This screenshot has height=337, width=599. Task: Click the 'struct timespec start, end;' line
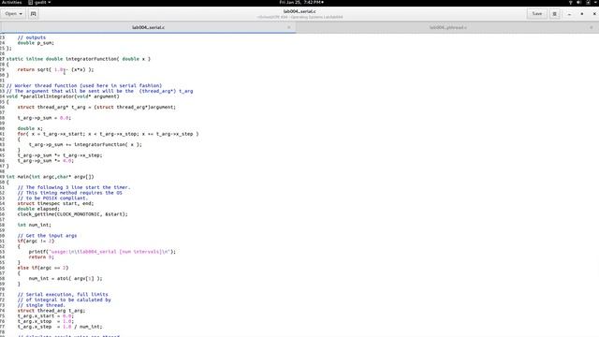[x=55, y=203]
